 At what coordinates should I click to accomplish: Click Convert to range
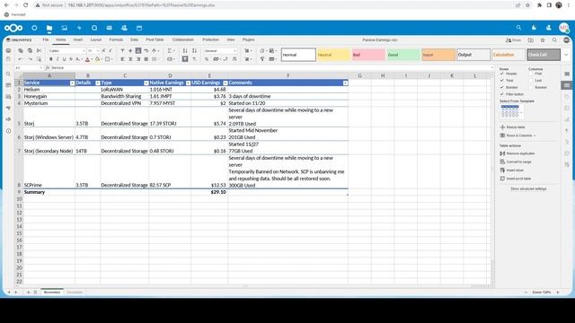tap(516, 161)
